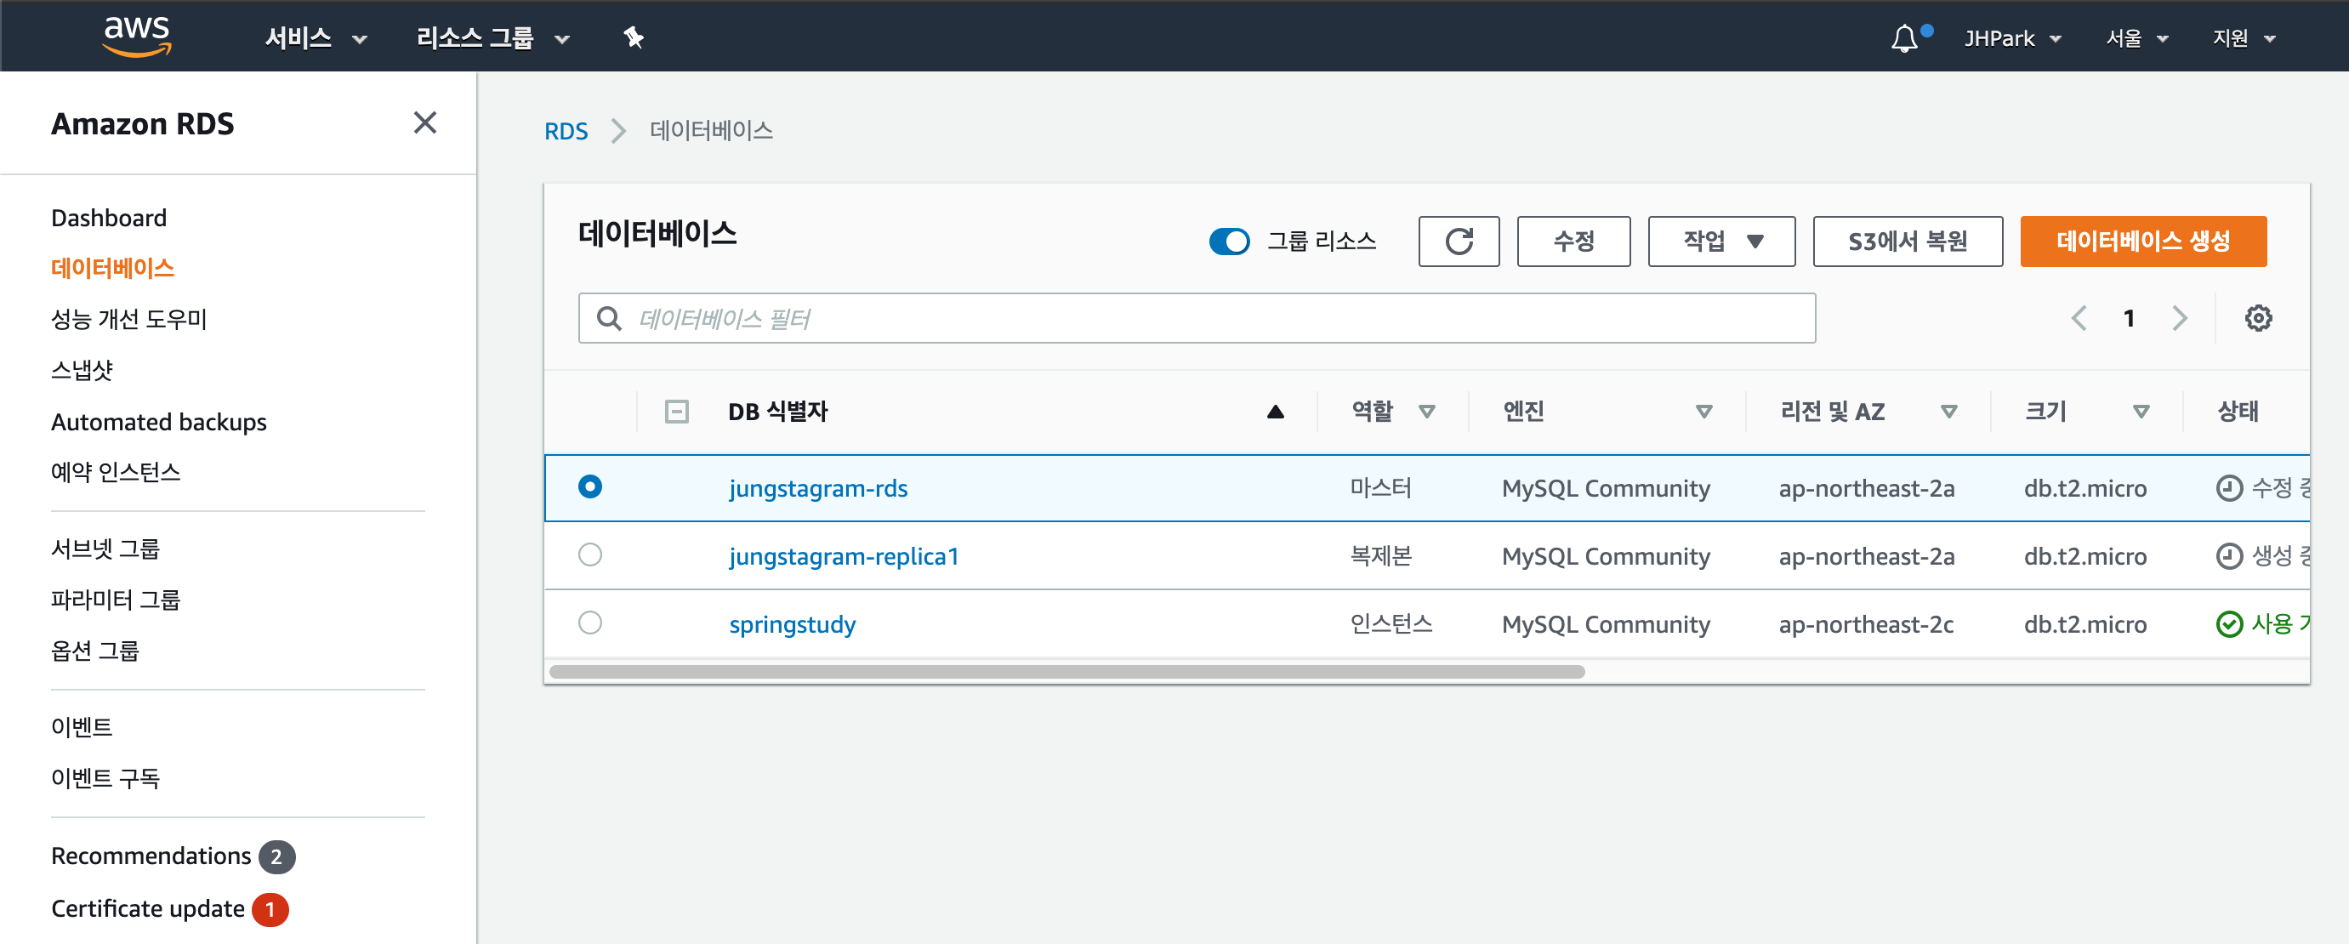The image size is (2349, 944).
Task: Click the pin shortcut icon in navbar
Action: point(633,37)
